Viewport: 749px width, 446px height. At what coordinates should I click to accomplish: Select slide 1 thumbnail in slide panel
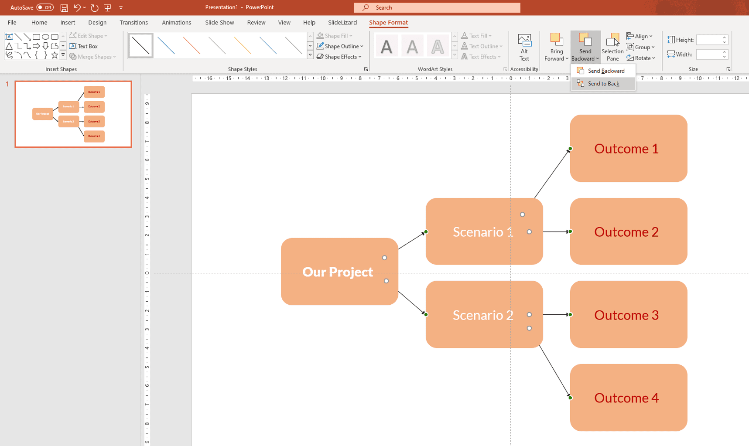pyautogui.click(x=73, y=114)
